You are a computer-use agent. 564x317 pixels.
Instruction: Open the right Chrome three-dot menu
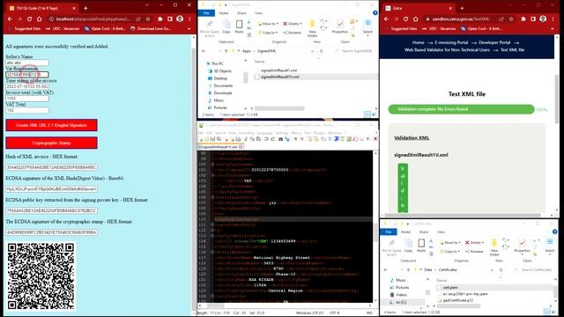point(553,18)
